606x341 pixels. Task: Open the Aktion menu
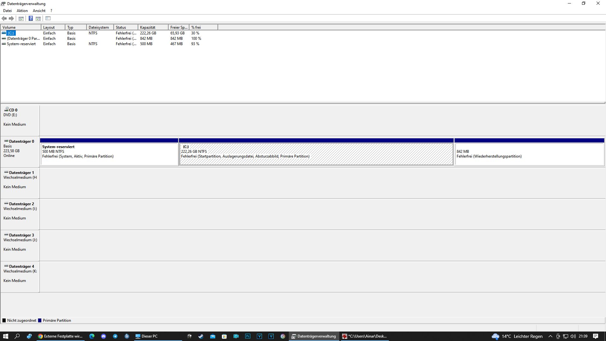pos(22,11)
